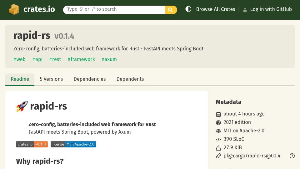Click 'about 4 hours ago' text
The image size is (300, 169).
pos(244,114)
